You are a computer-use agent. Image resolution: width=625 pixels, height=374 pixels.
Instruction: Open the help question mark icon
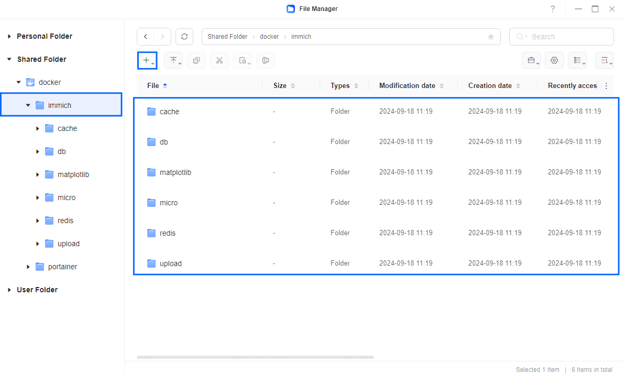(x=553, y=9)
